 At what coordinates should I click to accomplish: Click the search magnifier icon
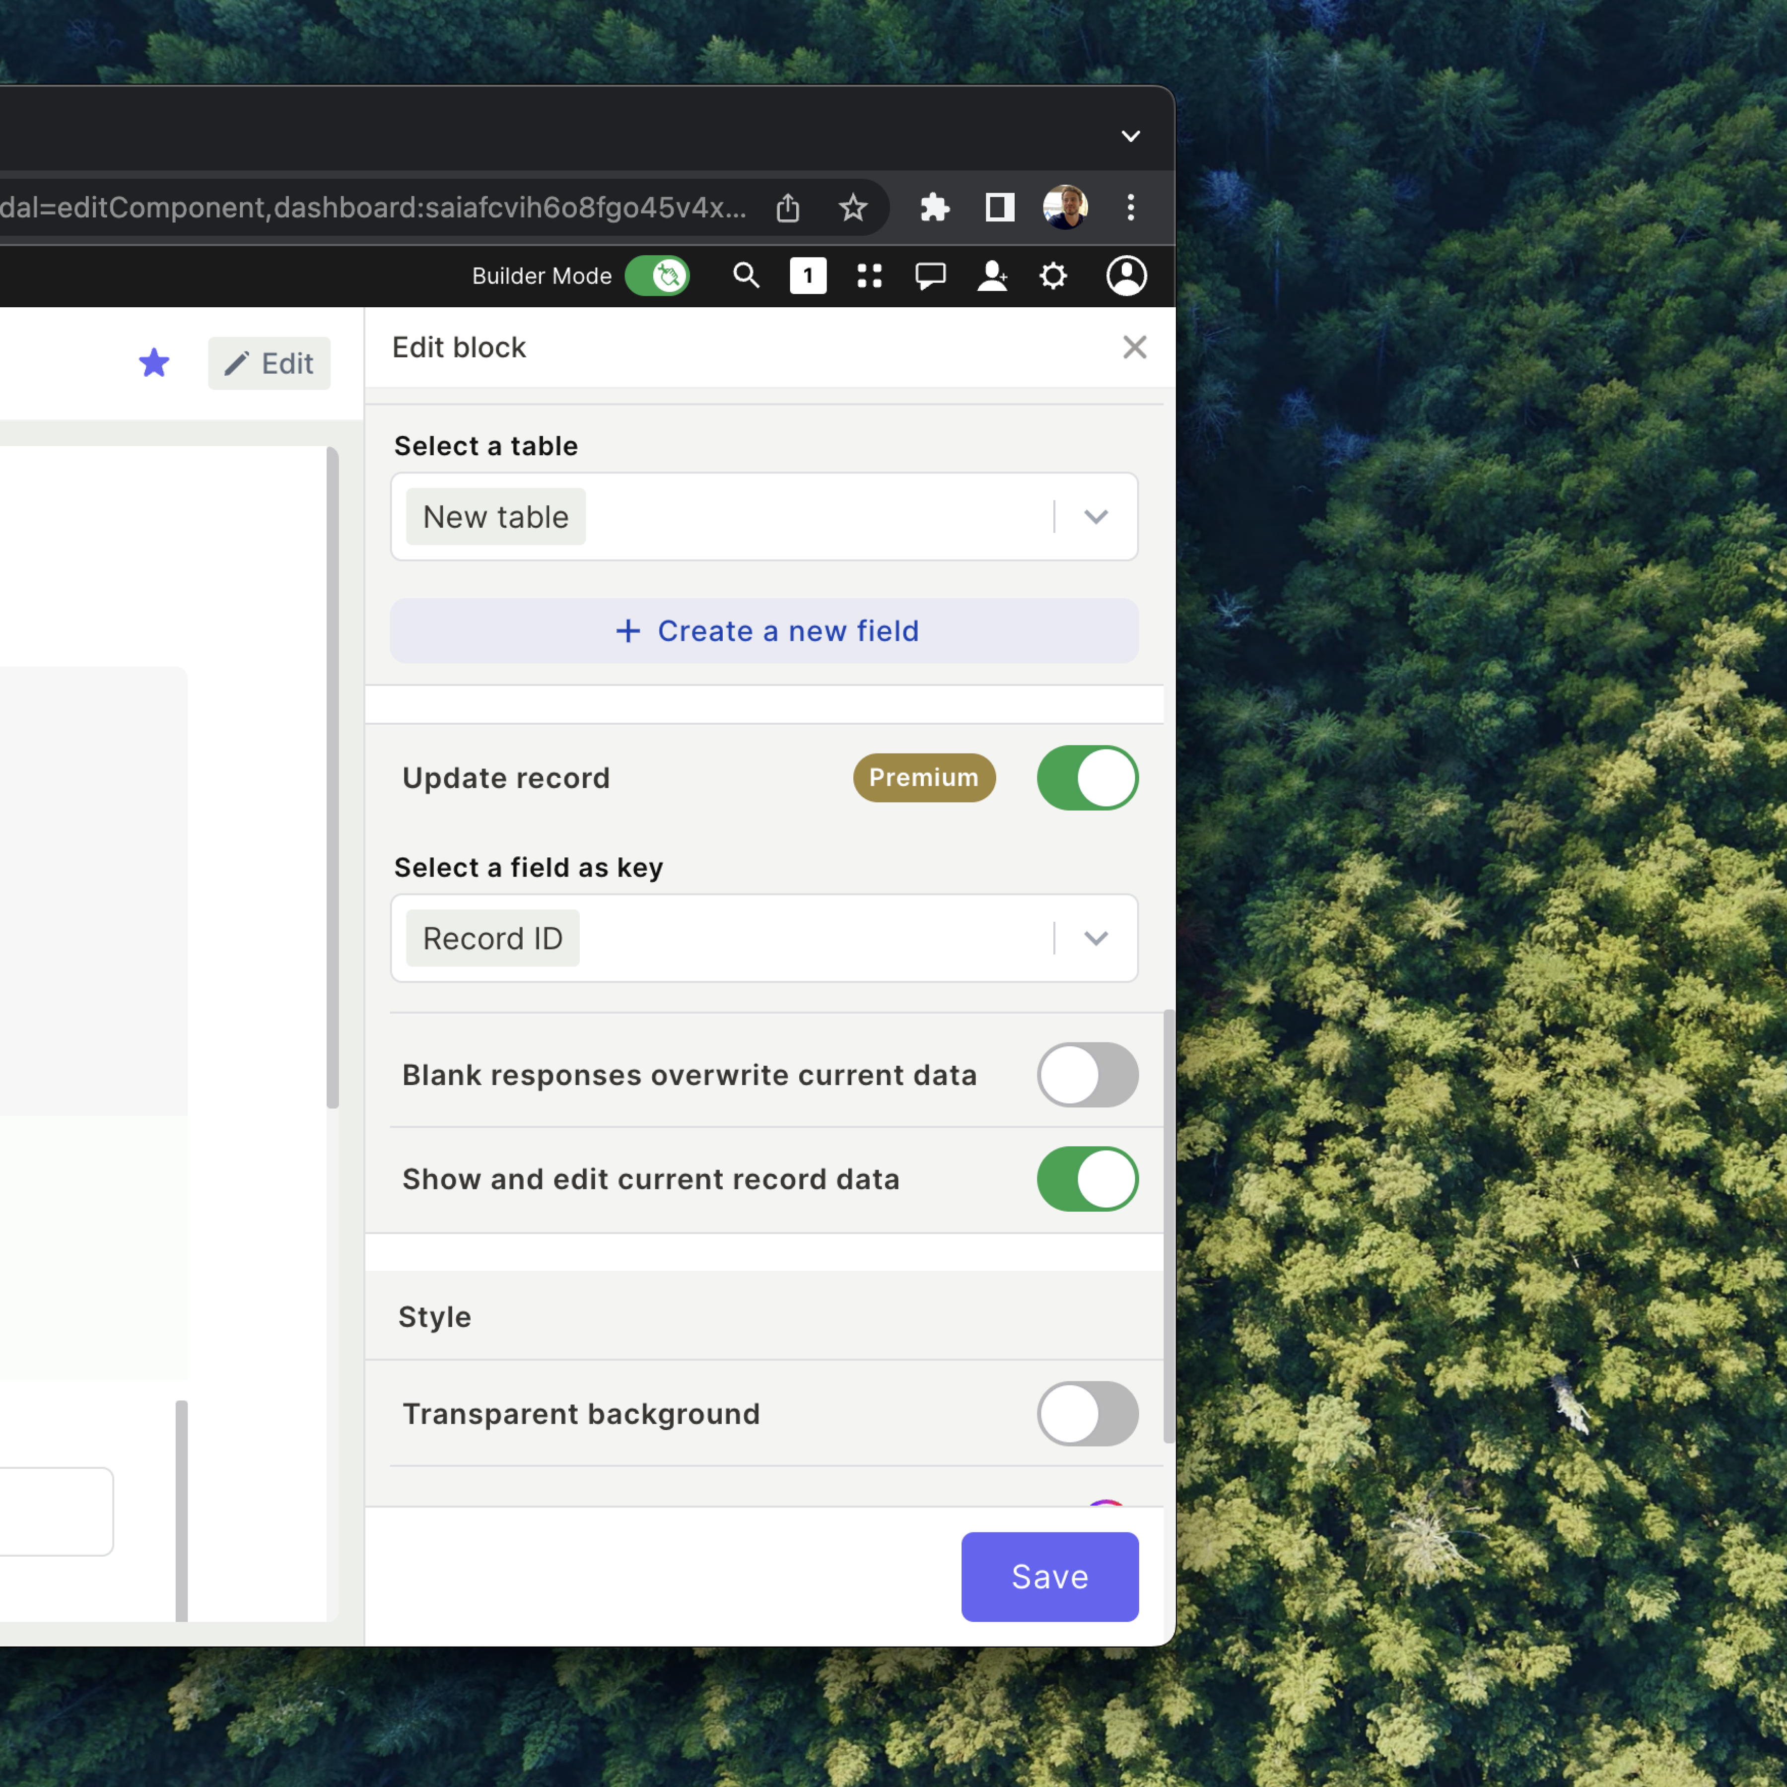tap(746, 275)
